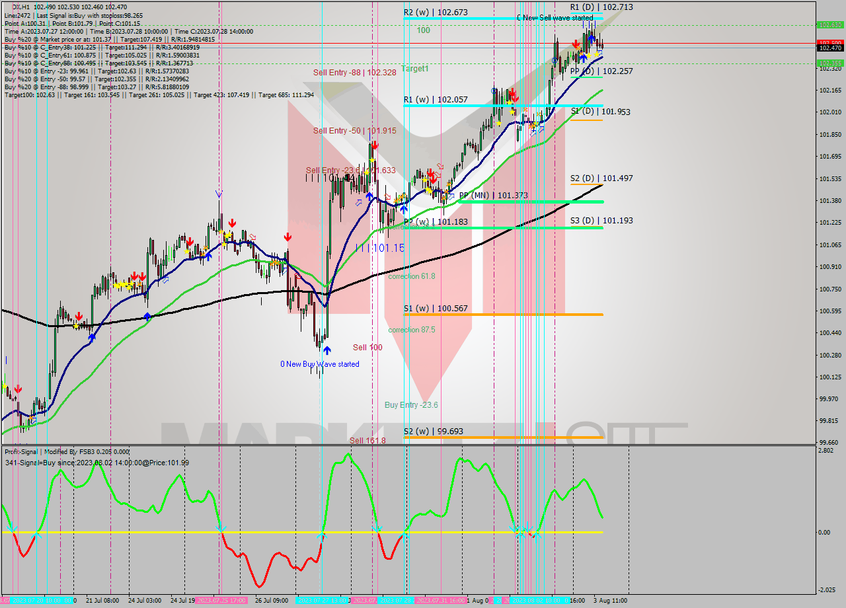Viewport: 846px width, 608px height.
Task: Click the black current price tag 102.470
Action: [830, 48]
